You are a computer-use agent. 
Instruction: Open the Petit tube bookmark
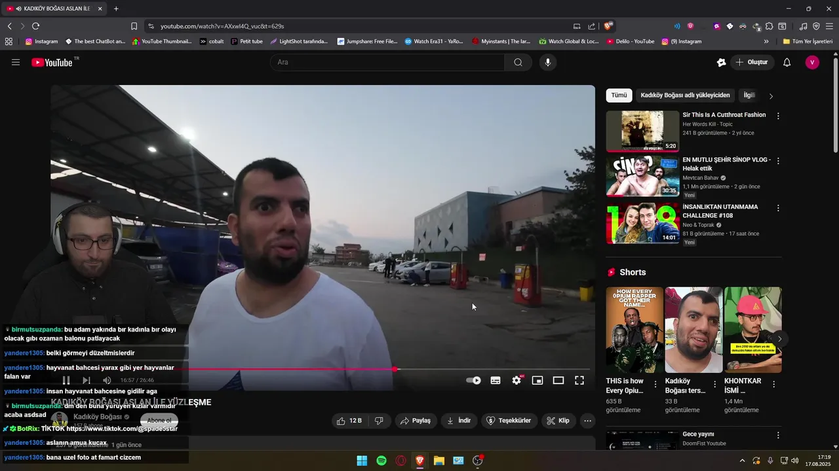pyautogui.click(x=246, y=41)
